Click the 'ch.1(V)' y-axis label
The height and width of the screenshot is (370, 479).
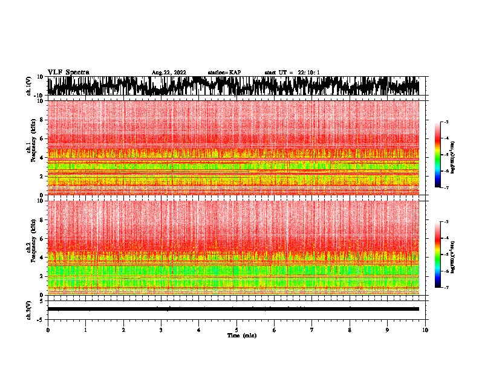point(29,86)
